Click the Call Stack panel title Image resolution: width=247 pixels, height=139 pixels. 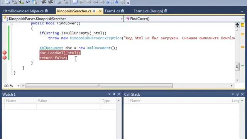(x=132, y=94)
